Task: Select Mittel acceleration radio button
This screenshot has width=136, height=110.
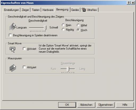Action: click(x=78, y=25)
